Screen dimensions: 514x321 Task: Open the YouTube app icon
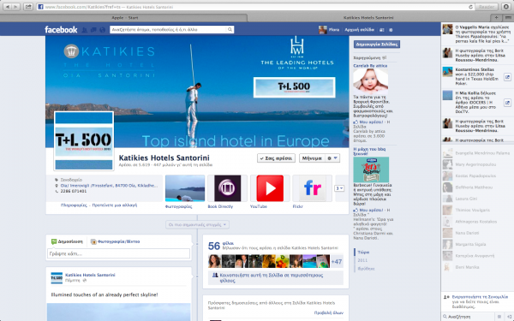click(270, 188)
